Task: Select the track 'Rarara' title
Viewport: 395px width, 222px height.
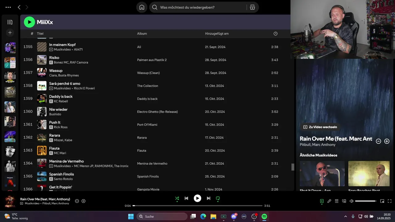Action: 55,135
